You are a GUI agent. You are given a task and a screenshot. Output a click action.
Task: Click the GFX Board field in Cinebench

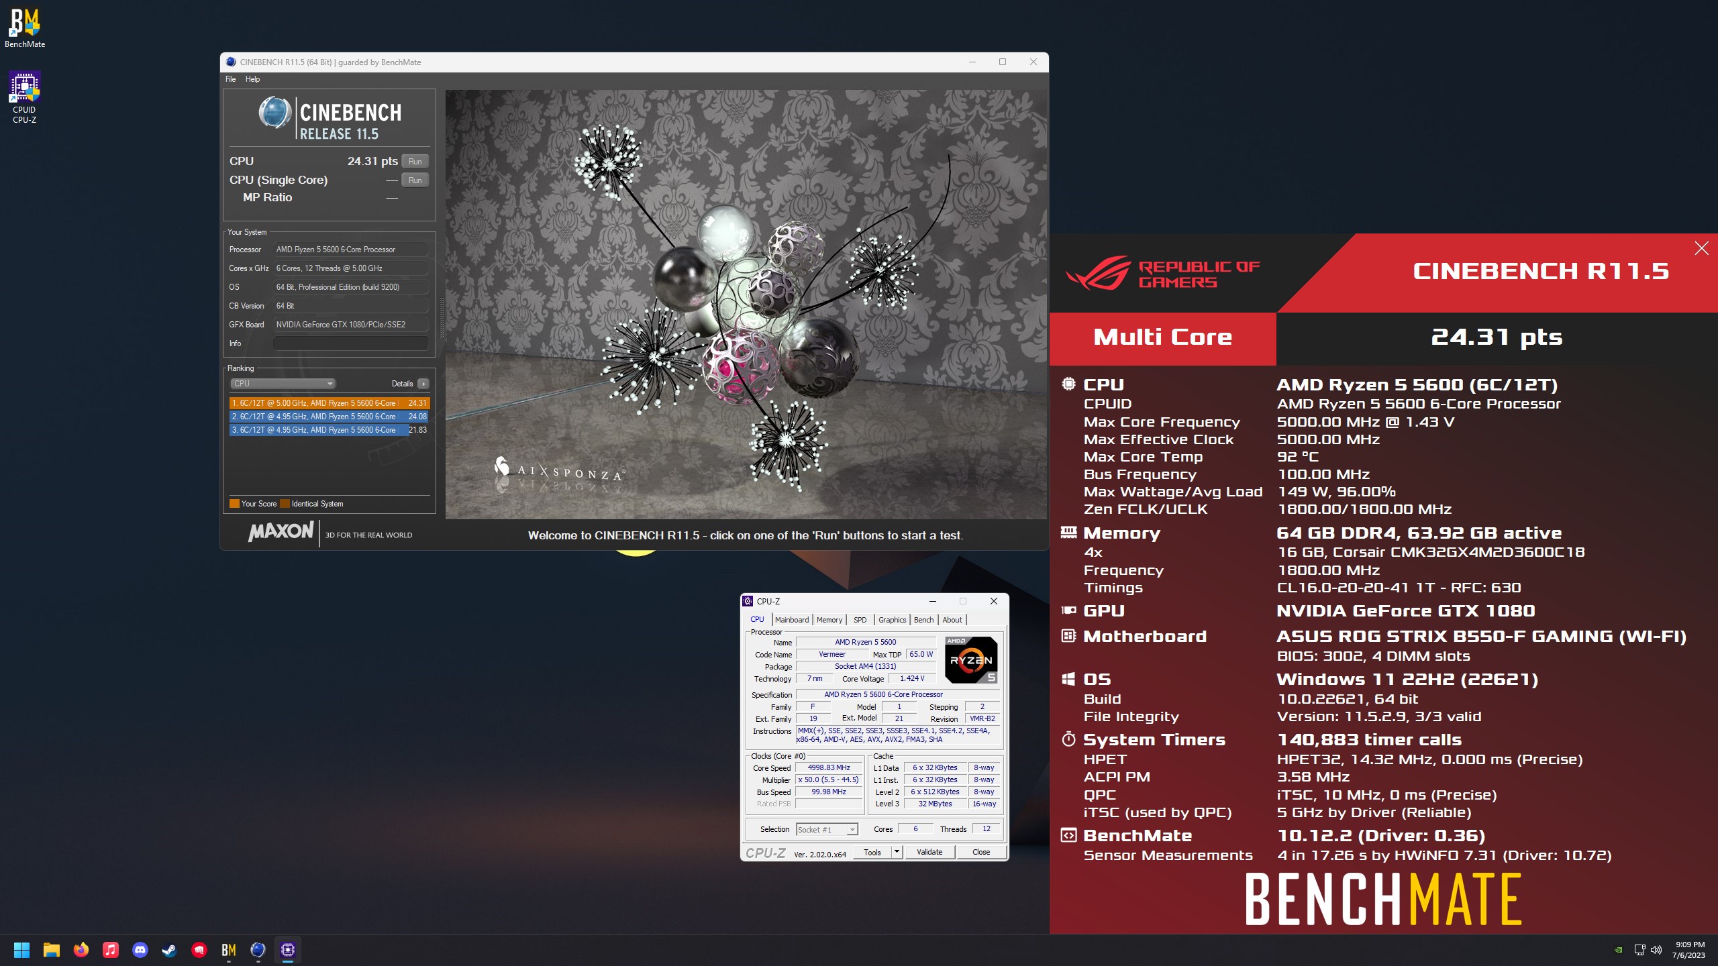pos(350,324)
